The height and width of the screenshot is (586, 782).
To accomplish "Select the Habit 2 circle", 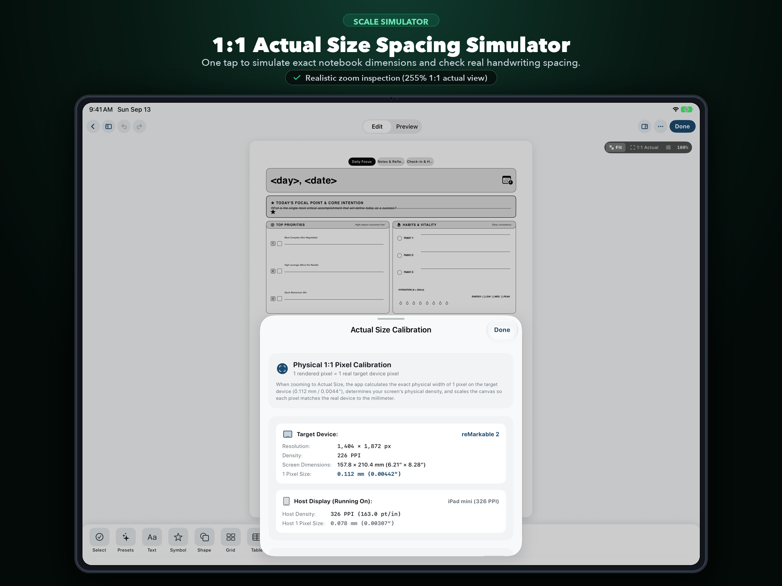I will [x=400, y=255].
